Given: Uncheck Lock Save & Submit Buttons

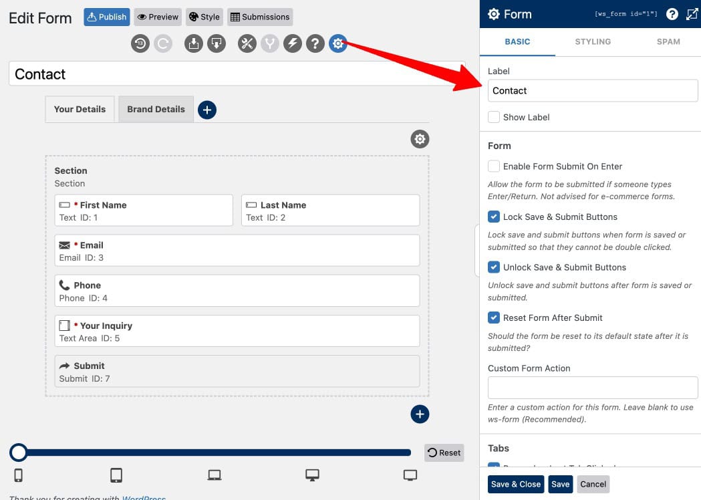Looking at the screenshot, I should tap(494, 217).
